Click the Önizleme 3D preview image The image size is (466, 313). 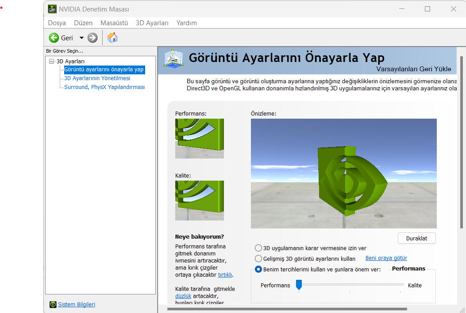343,173
